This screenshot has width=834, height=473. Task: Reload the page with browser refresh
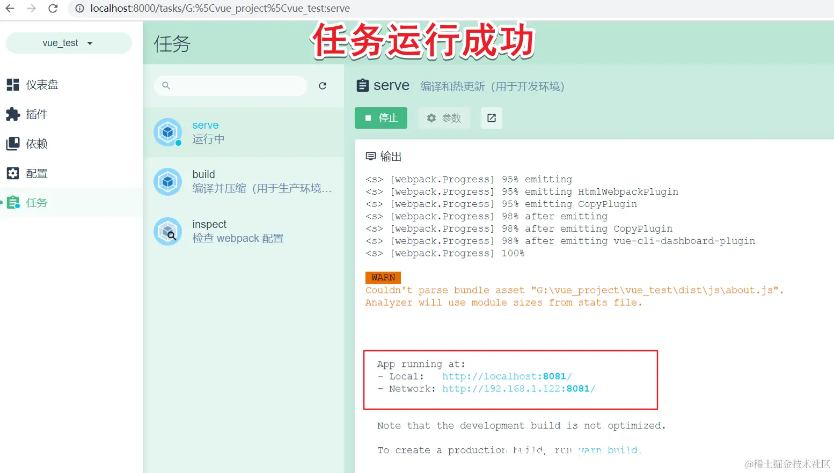[53, 9]
